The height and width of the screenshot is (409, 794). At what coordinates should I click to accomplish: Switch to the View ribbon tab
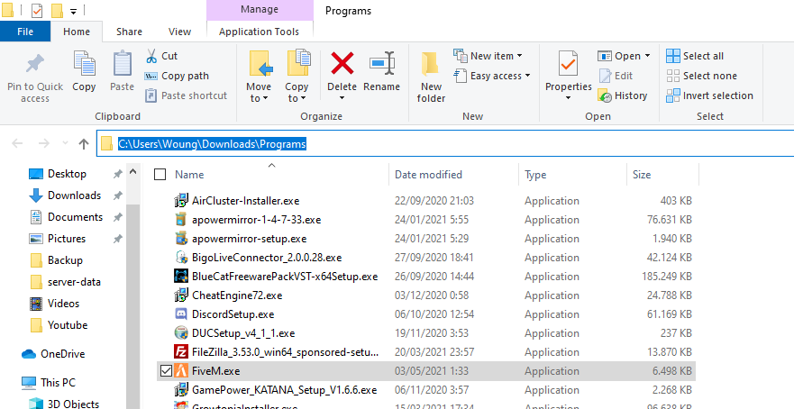point(179,32)
